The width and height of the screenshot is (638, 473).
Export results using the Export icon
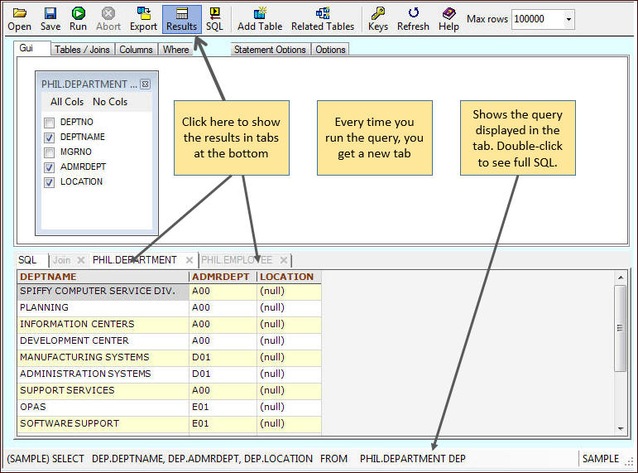point(143,20)
